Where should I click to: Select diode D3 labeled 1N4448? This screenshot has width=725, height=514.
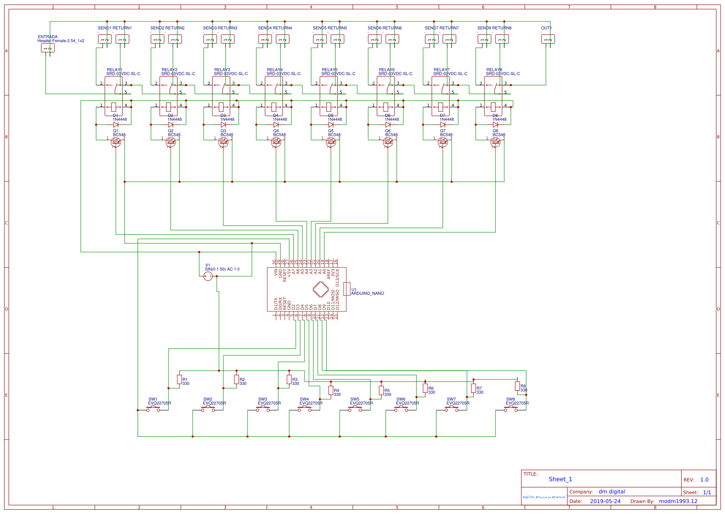point(223,124)
